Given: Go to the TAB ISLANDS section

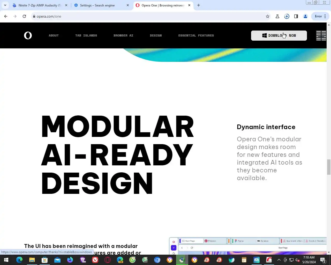Looking at the screenshot, I should click(86, 35).
